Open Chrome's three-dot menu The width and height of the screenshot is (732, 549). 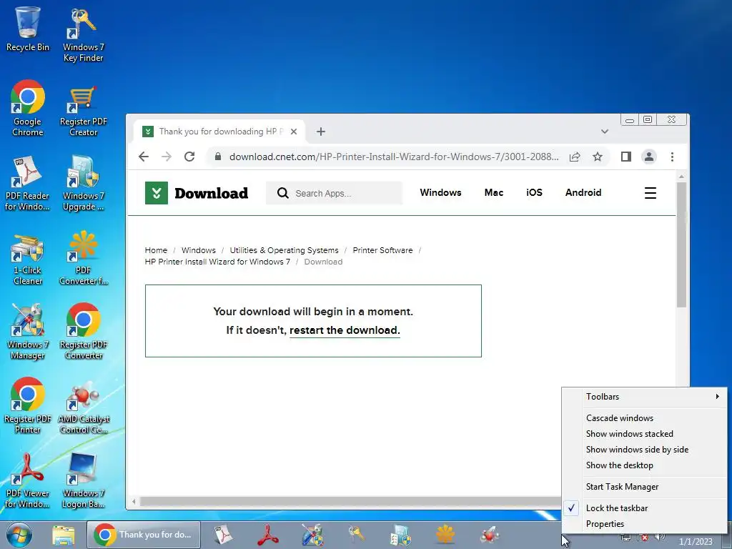[672, 157]
